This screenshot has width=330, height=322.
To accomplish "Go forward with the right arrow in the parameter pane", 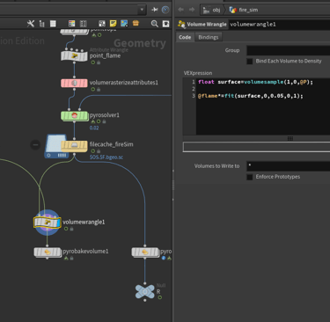I will point(192,10).
